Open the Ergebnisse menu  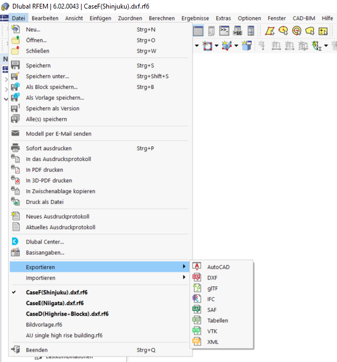tap(195, 18)
